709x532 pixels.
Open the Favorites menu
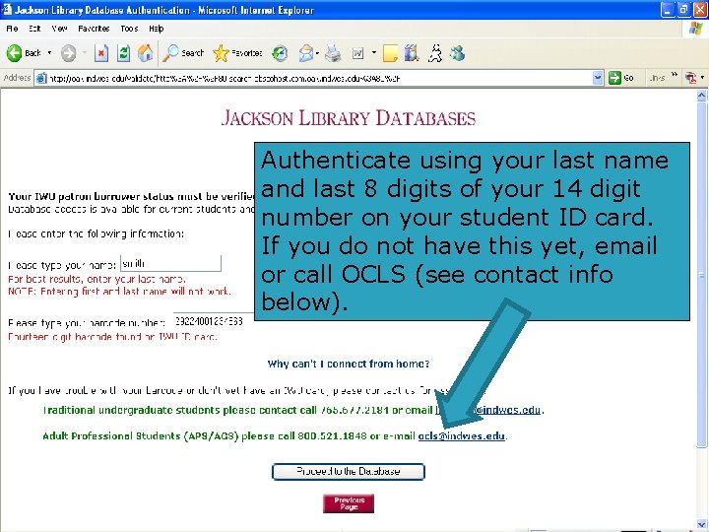click(94, 29)
